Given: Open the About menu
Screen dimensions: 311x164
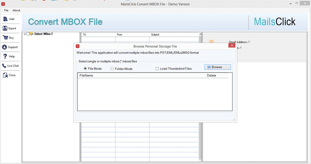Looking at the screenshot, I should pos(16,11).
